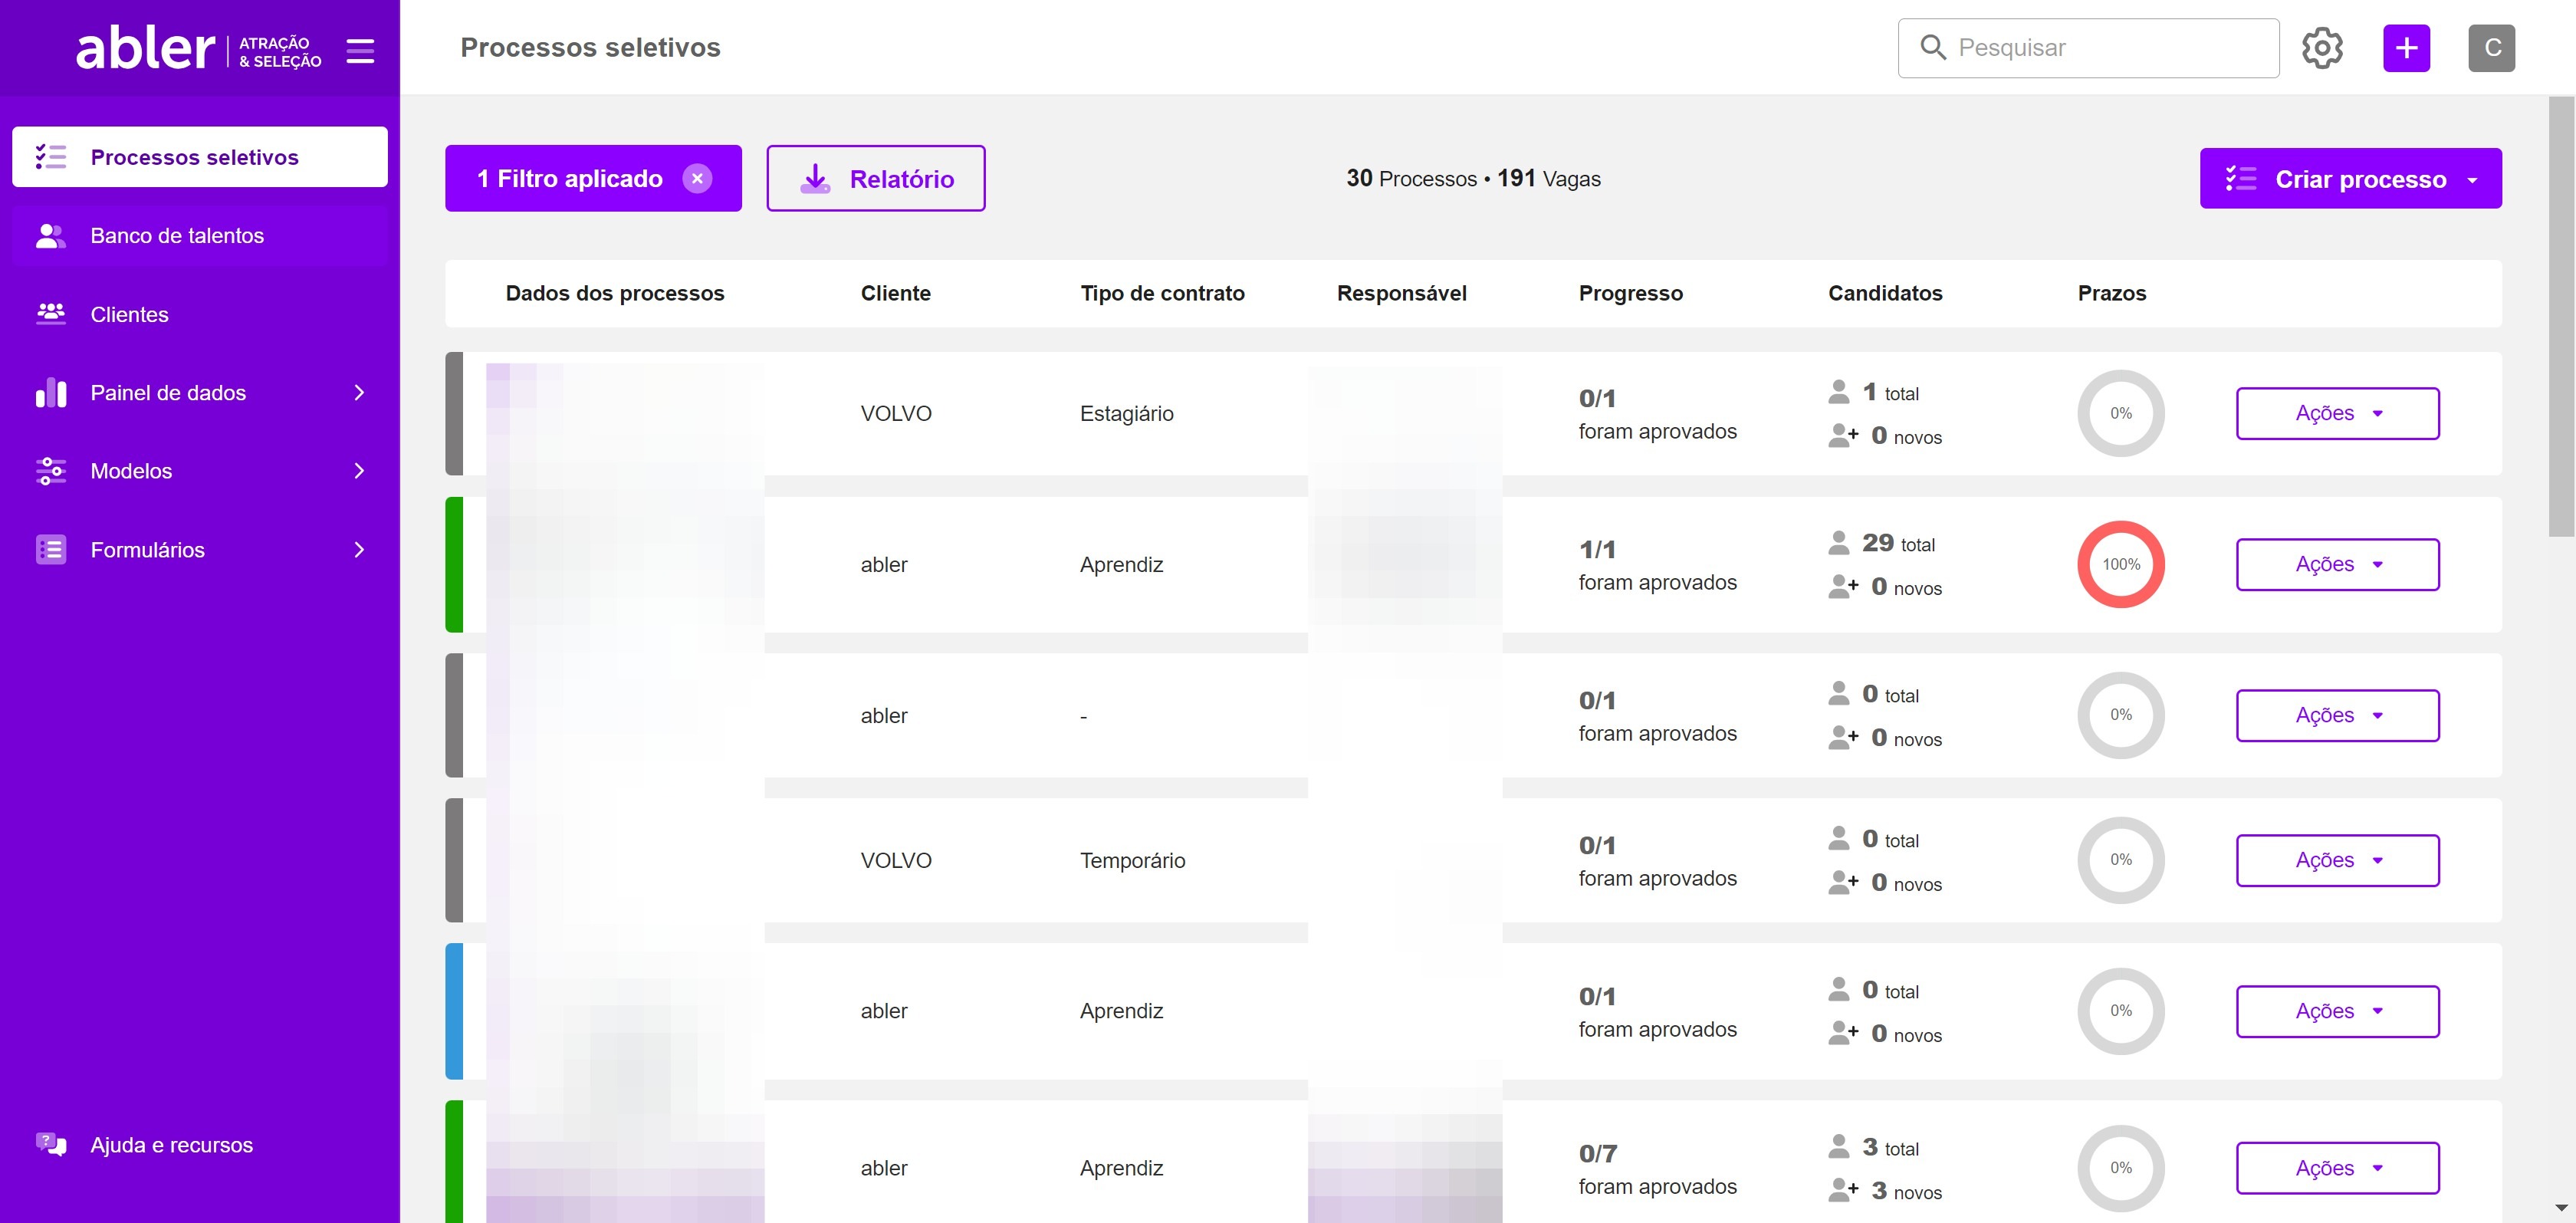Image resolution: width=2576 pixels, height=1223 pixels.
Task: Open the Criar processo dropdown arrow
Action: [2472, 180]
